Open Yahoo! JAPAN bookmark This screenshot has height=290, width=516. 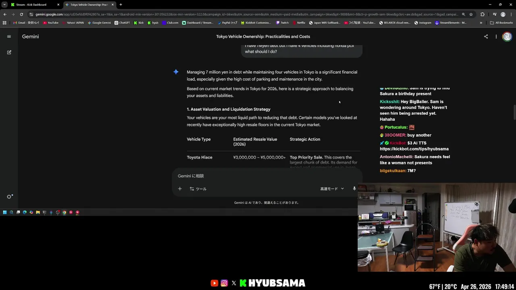click(73, 23)
